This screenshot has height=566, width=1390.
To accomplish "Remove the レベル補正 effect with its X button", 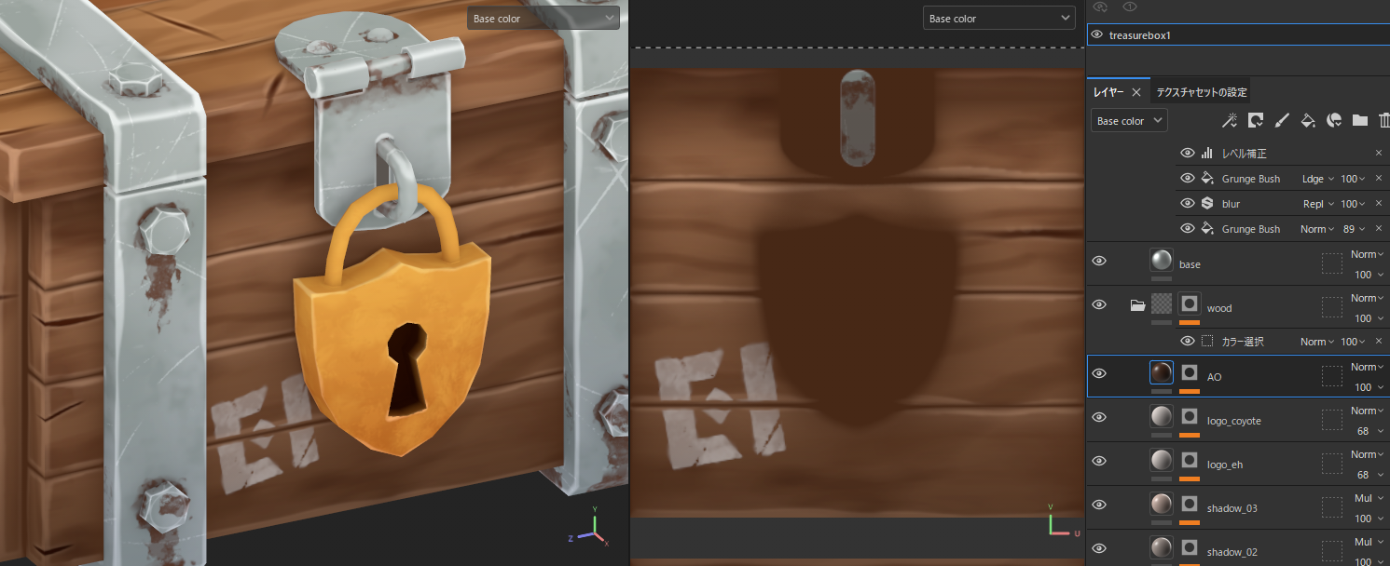I will [x=1379, y=154].
